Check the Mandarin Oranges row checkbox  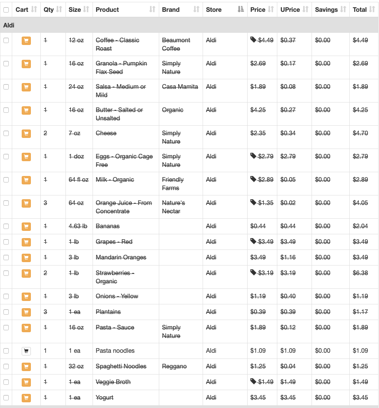click(6, 258)
